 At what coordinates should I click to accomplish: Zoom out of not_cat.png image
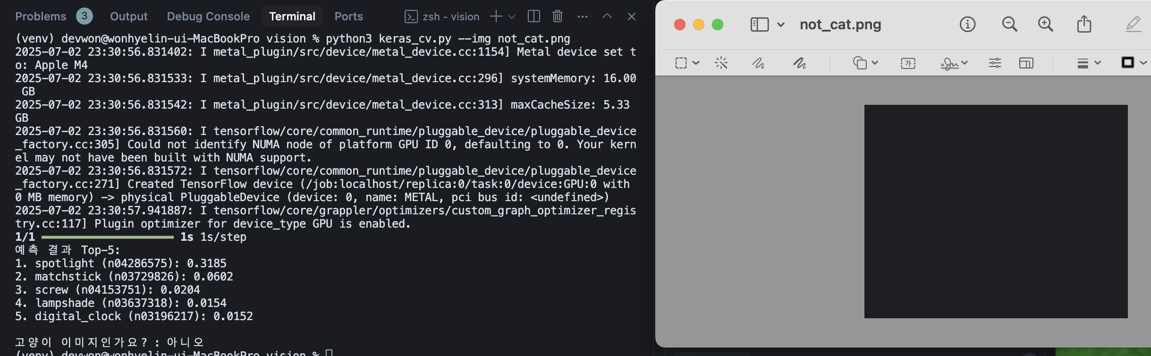1009,24
